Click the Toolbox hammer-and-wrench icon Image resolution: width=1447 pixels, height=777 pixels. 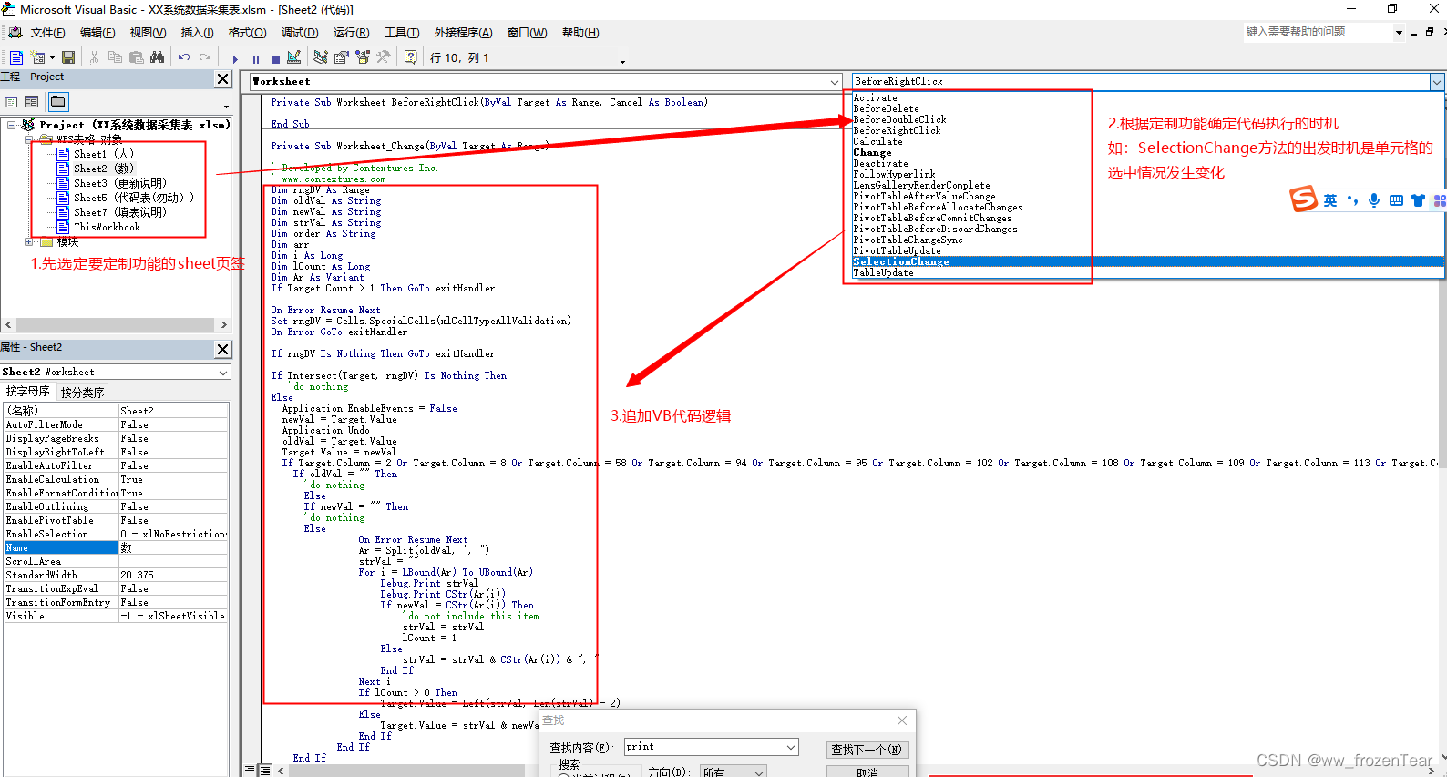(x=384, y=57)
